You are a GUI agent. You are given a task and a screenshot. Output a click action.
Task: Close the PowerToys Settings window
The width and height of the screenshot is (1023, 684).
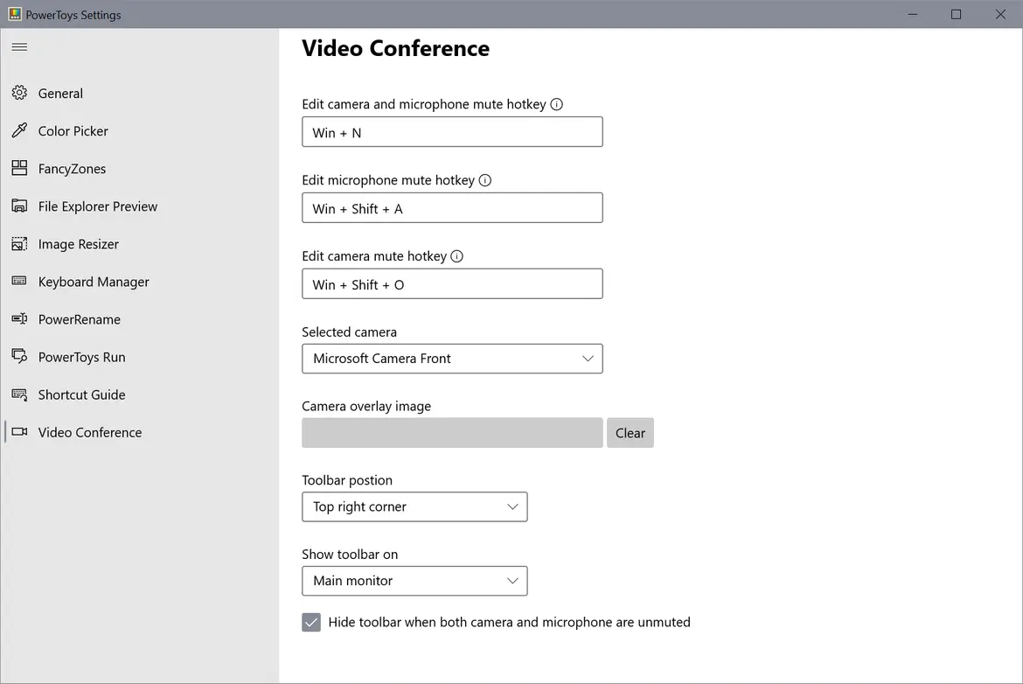tap(1000, 14)
